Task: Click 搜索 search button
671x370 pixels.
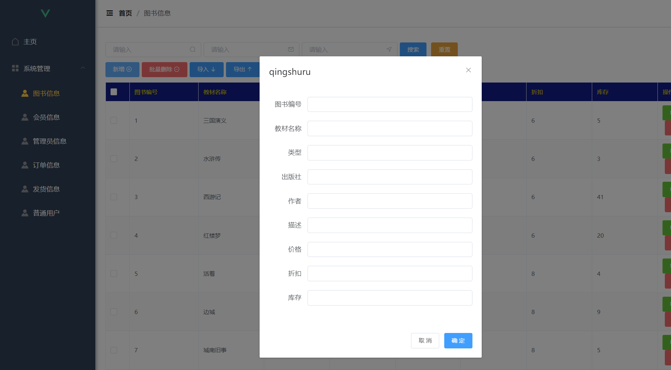Action: 413,50
